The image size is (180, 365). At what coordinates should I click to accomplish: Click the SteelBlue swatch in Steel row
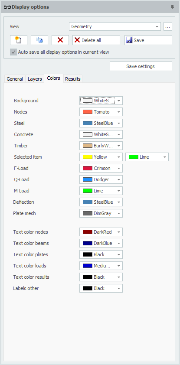(x=88, y=123)
